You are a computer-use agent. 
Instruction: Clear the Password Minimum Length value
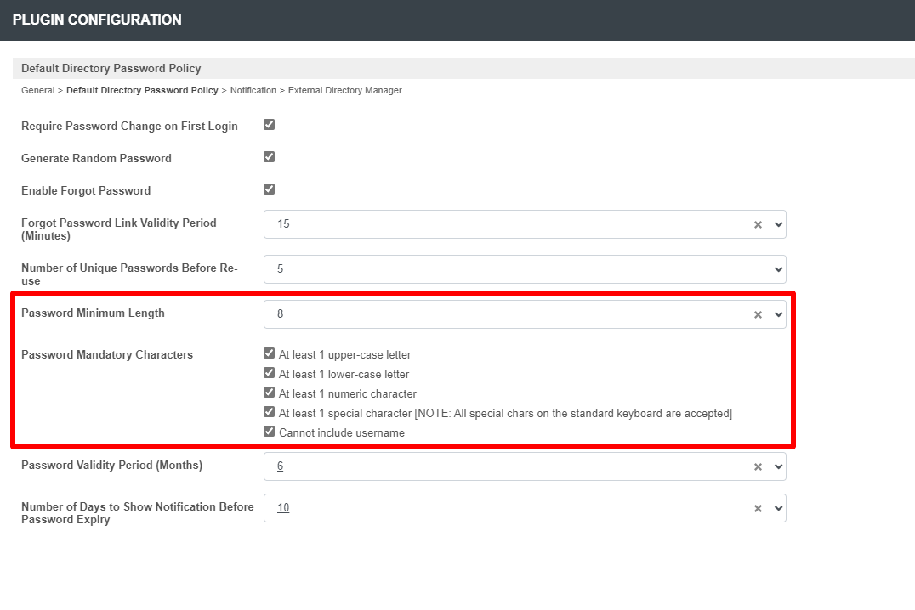coord(757,315)
